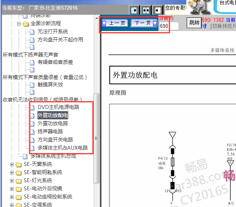Open the 扬声器电路 document
236x207 pixels.
[x=50, y=131]
